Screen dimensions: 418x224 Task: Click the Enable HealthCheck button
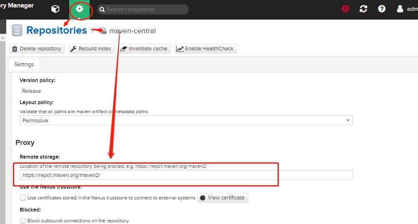pyautogui.click(x=205, y=49)
